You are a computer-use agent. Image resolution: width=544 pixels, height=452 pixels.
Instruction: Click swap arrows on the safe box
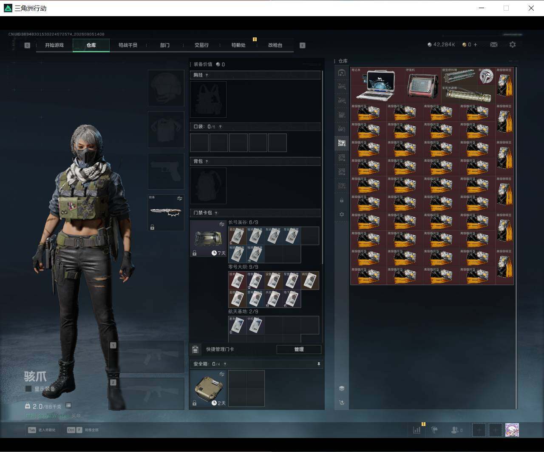pos(221,374)
